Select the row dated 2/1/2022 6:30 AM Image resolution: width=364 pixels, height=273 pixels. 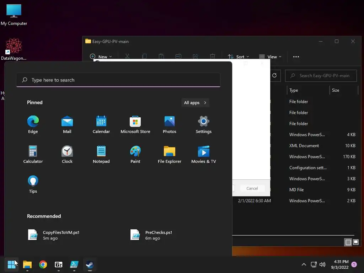295,201
